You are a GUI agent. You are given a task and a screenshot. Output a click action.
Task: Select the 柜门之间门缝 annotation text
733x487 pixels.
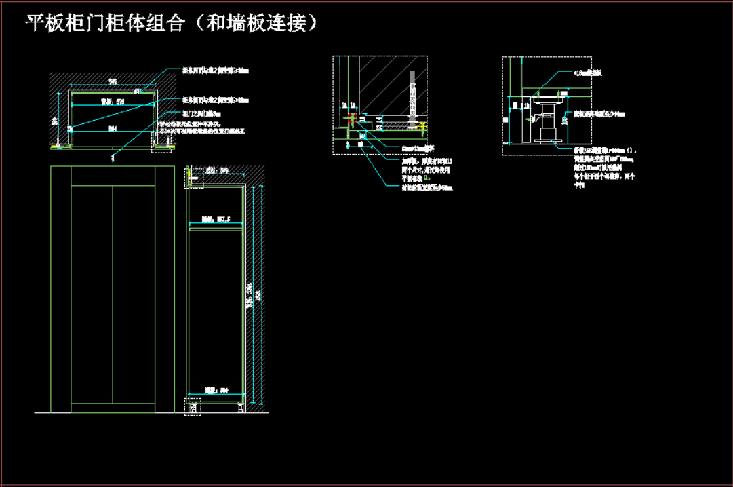(x=201, y=114)
